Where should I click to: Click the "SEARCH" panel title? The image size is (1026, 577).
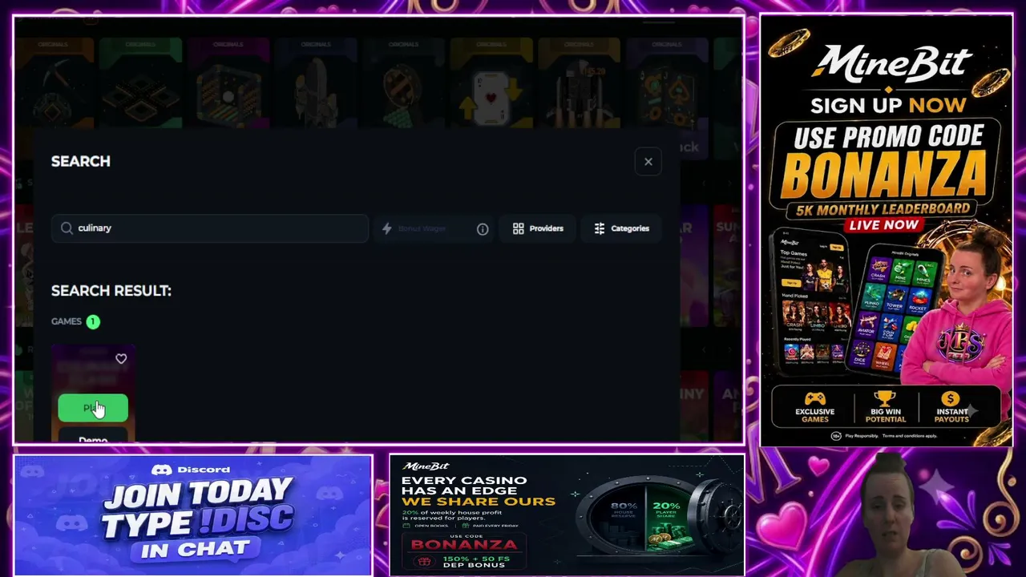[x=81, y=161]
